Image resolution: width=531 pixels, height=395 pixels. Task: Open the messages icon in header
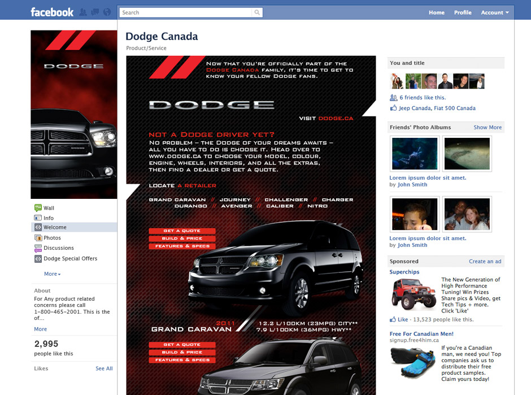pos(95,12)
